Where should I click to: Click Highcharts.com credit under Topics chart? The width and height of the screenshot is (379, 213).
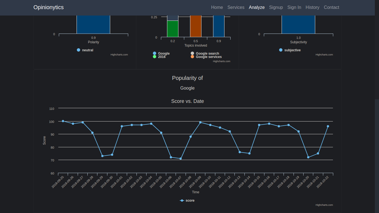[x=222, y=61]
